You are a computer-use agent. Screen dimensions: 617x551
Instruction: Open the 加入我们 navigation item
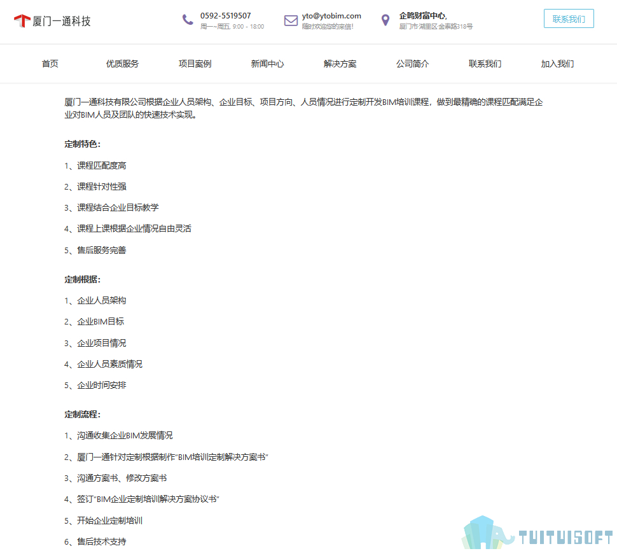(557, 64)
